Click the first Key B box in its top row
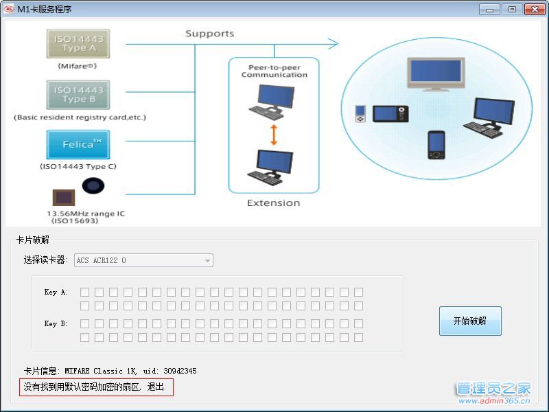 click(x=84, y=323)
